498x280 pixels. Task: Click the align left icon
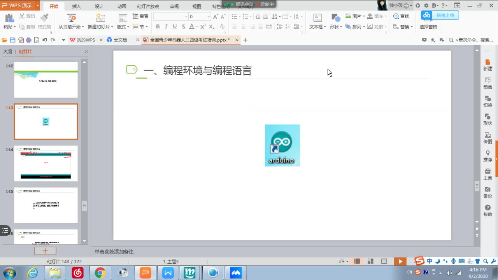point(235,27)
